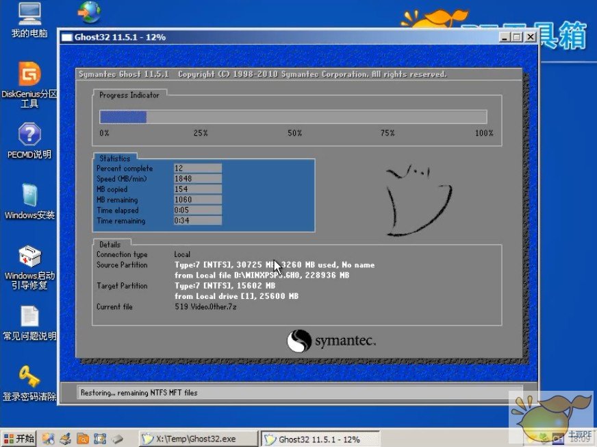Click the Current file text 519 Video.Other.7z

click(205, 306)
